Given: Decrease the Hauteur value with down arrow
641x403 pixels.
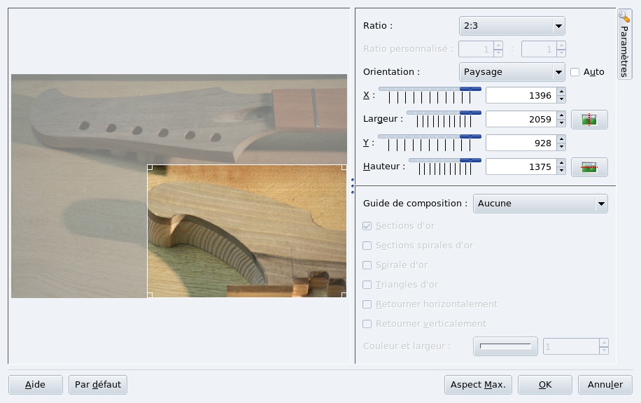Looking at the screenshot, I should point(561,171).
